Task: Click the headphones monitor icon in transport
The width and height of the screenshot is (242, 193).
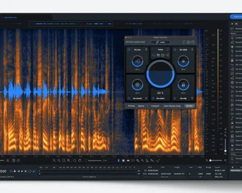Action: point(11,171)
